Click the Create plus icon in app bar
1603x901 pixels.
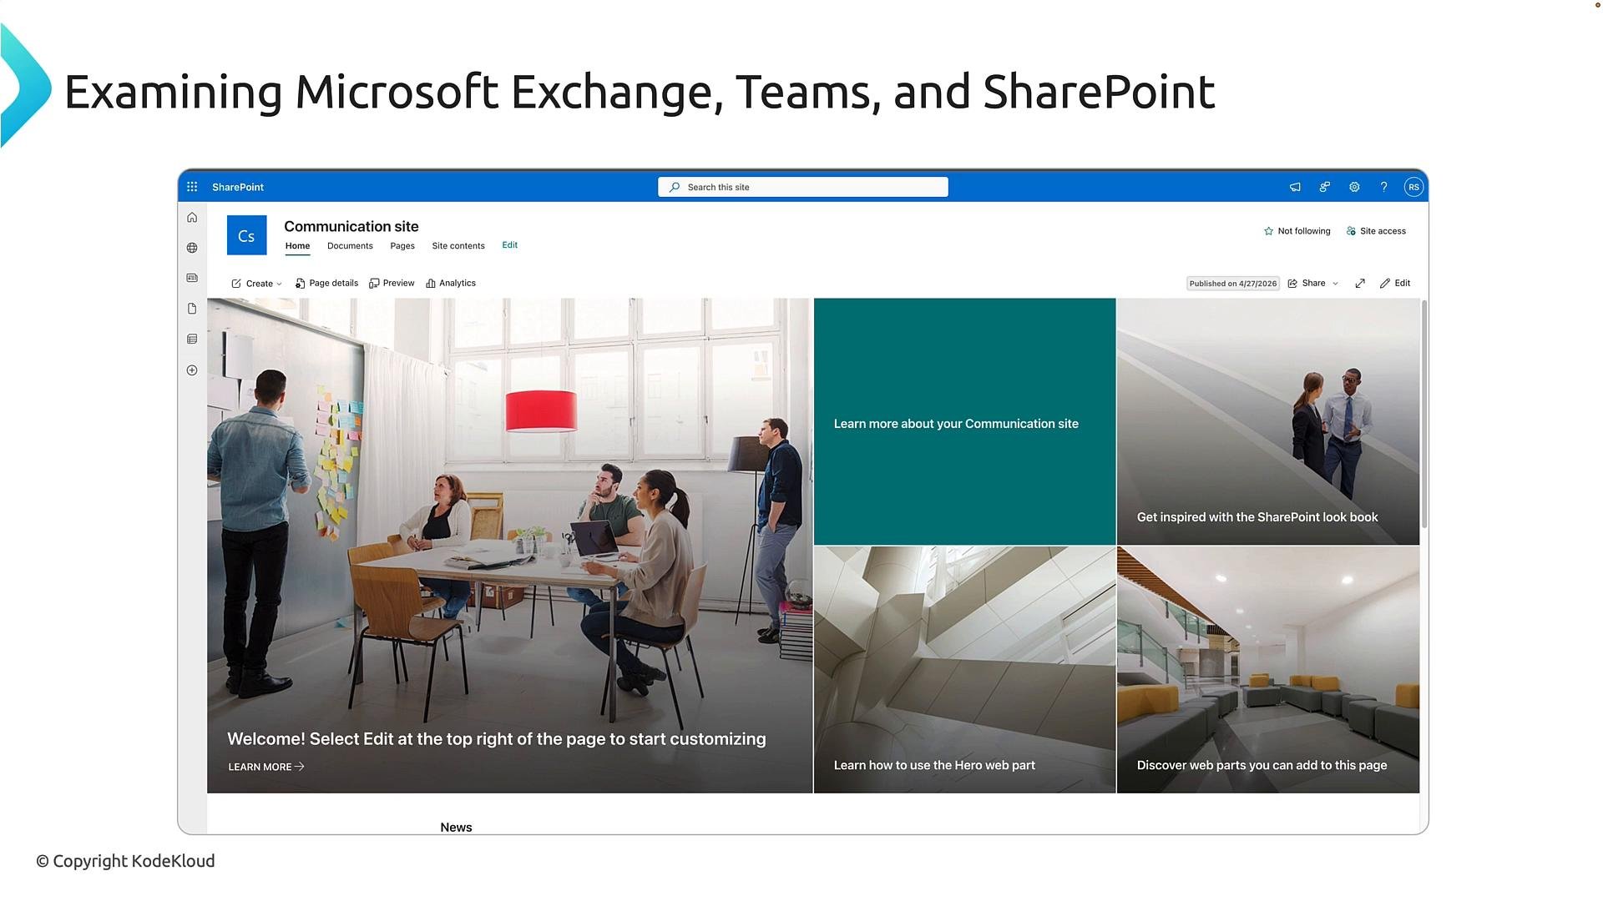click(192, 370)
